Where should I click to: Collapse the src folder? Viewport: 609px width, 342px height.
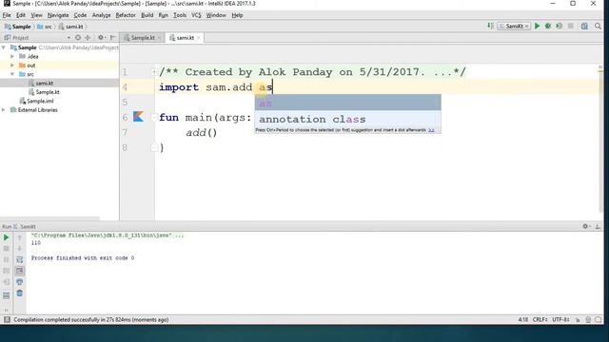pyautogui.click(x=12, y=74)
